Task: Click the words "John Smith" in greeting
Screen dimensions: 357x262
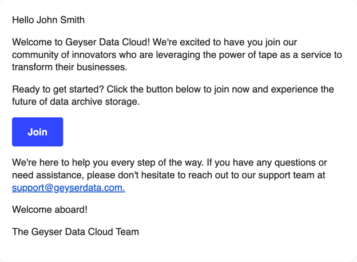Action: 61,20
